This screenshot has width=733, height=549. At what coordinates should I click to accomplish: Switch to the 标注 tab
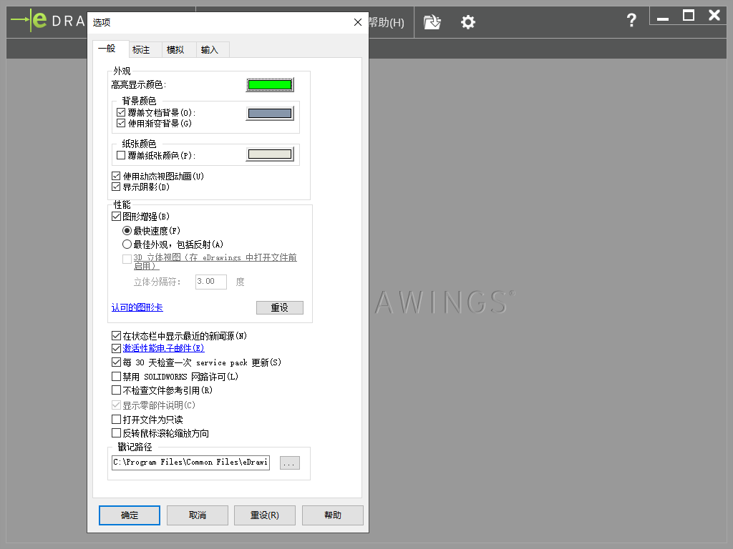[x=145, y=49]
